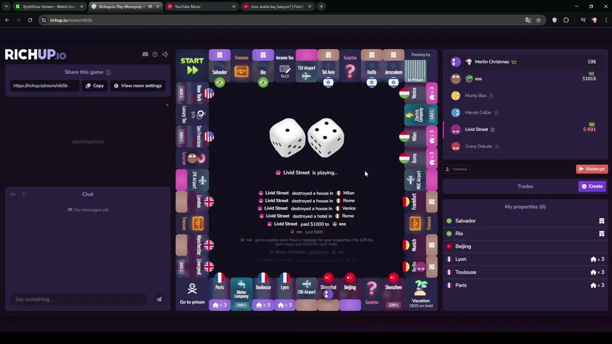Click the Vacation corner tile
This screenshot has width=612, height=344.
(421, 294)
